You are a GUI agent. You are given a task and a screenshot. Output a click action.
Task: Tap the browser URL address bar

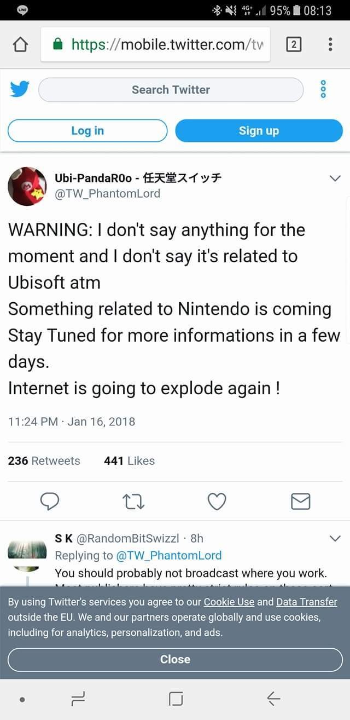[164, 44]
